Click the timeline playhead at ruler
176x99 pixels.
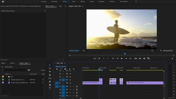pyautogui.click(x=99, y=69)
